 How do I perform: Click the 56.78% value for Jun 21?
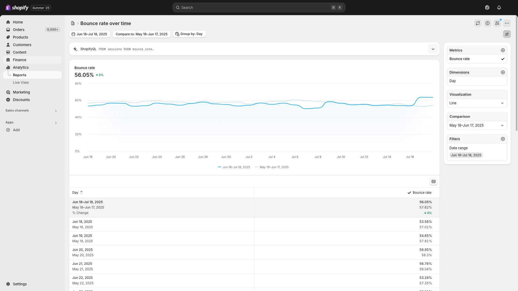(426, 264)
